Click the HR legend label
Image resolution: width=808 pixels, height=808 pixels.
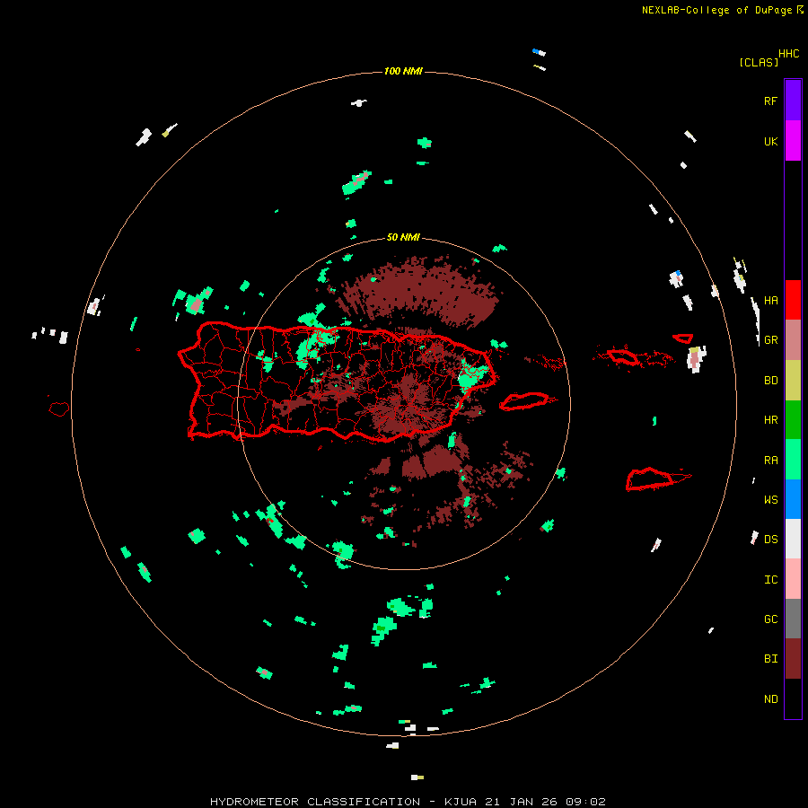[770, 420]
